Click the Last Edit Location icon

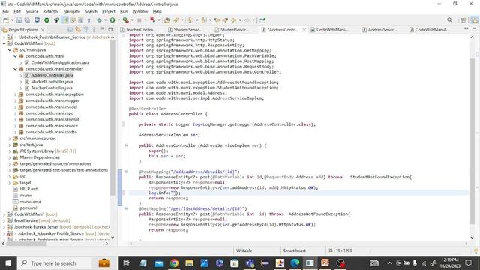217,20
